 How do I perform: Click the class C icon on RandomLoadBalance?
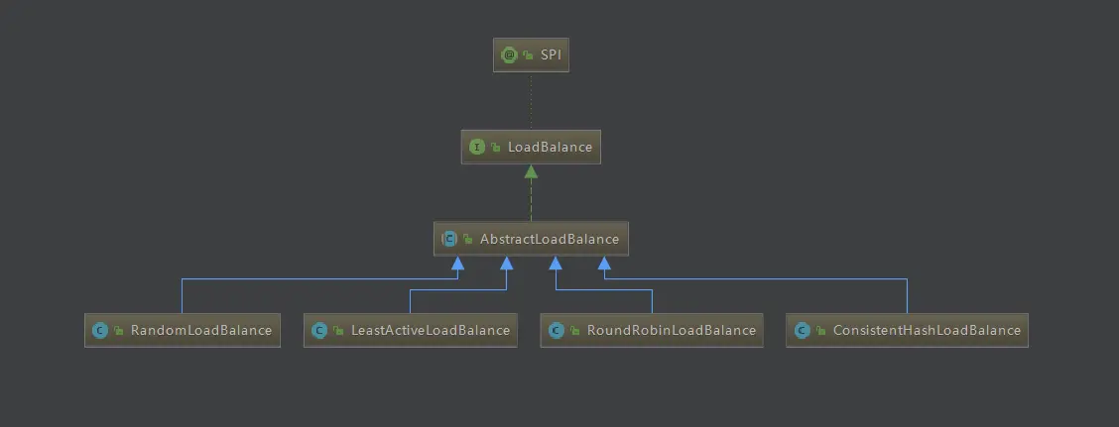[x=100, y=331]
